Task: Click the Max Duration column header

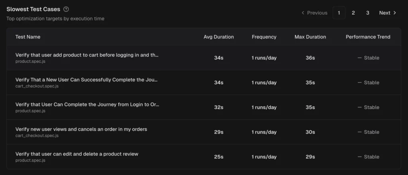Action: tap(310, 37)
